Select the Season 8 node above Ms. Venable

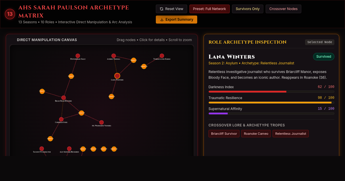(x=82, y=113)
